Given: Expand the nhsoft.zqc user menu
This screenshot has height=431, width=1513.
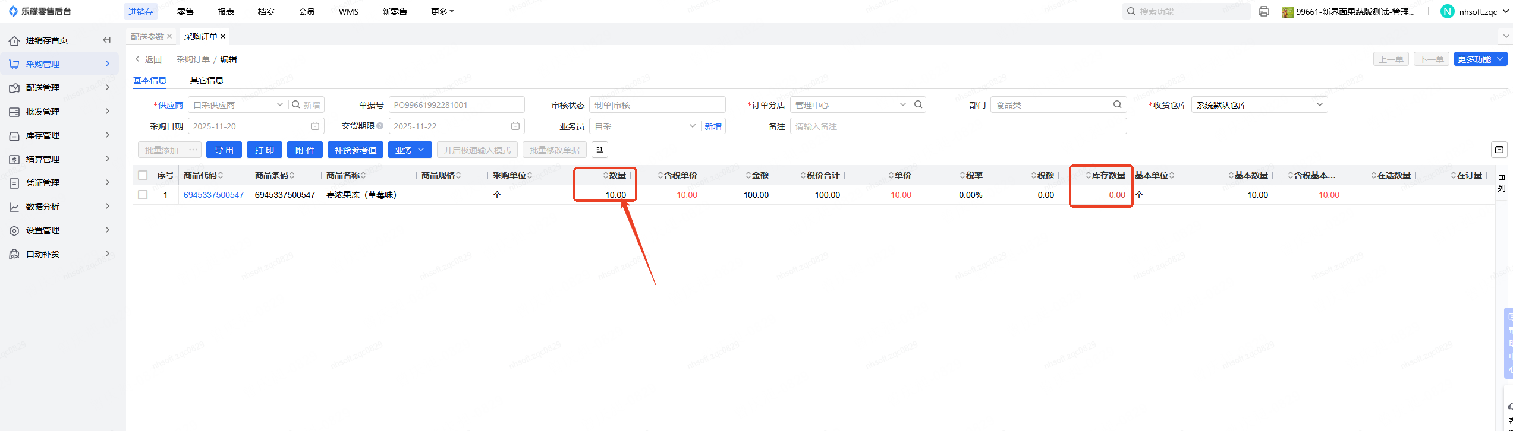Looking at the screenshot, I should pyautogui.click(x=1505, y=12).
